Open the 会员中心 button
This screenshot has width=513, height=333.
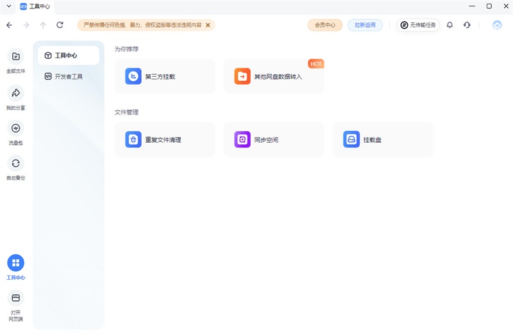coord(325,25)
